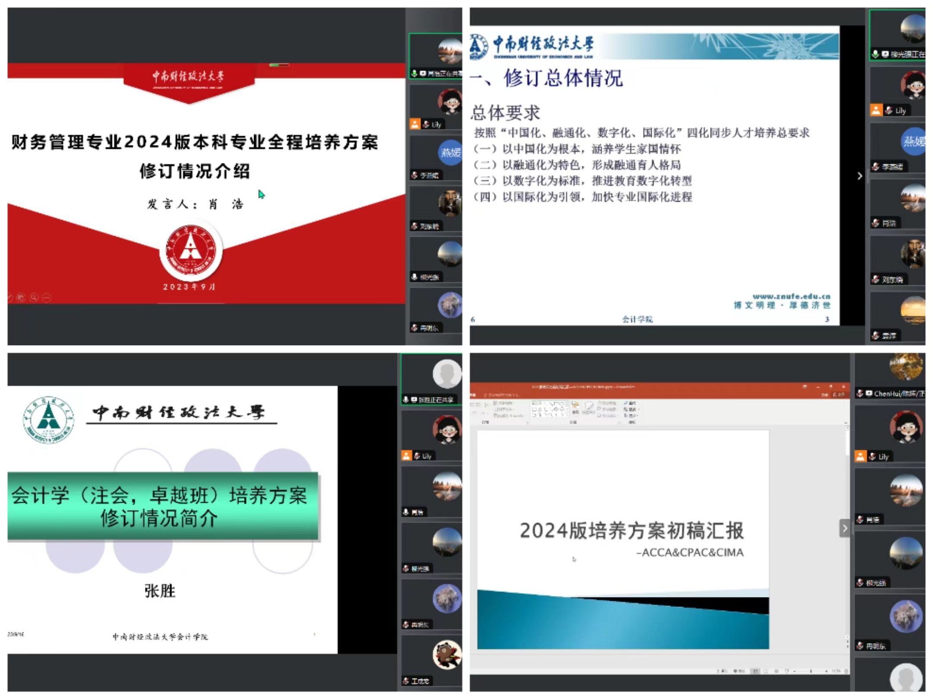This screenshot has height=699, width=933.
Task: Click fit-slide-to-window icon beside zoom percentage
Action: coord(846,671)
